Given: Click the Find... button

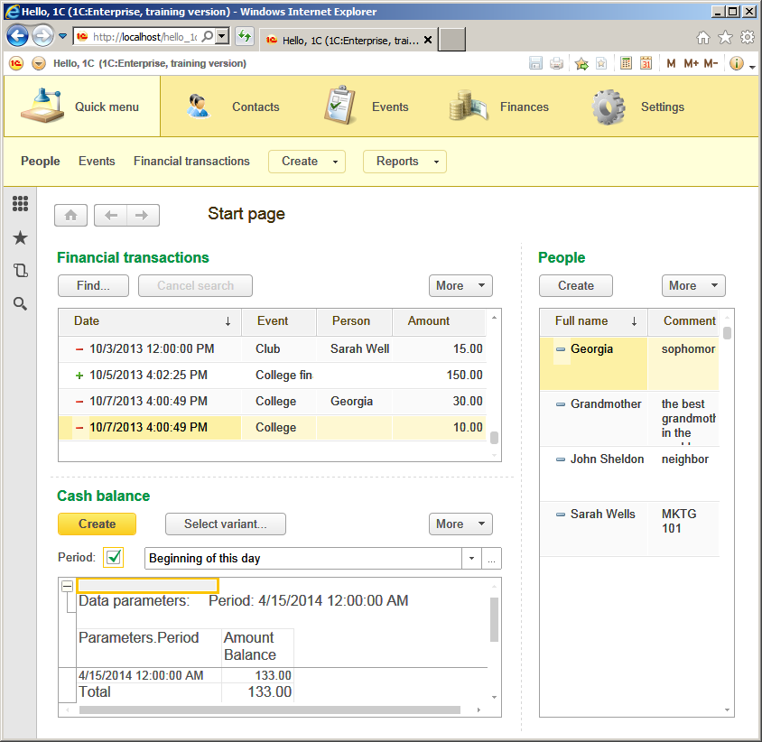Looking at the screenshot, I should 93,285.
